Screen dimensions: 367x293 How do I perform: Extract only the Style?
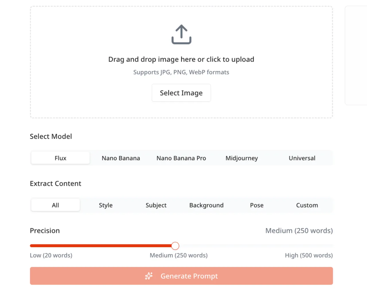point(106,205)
